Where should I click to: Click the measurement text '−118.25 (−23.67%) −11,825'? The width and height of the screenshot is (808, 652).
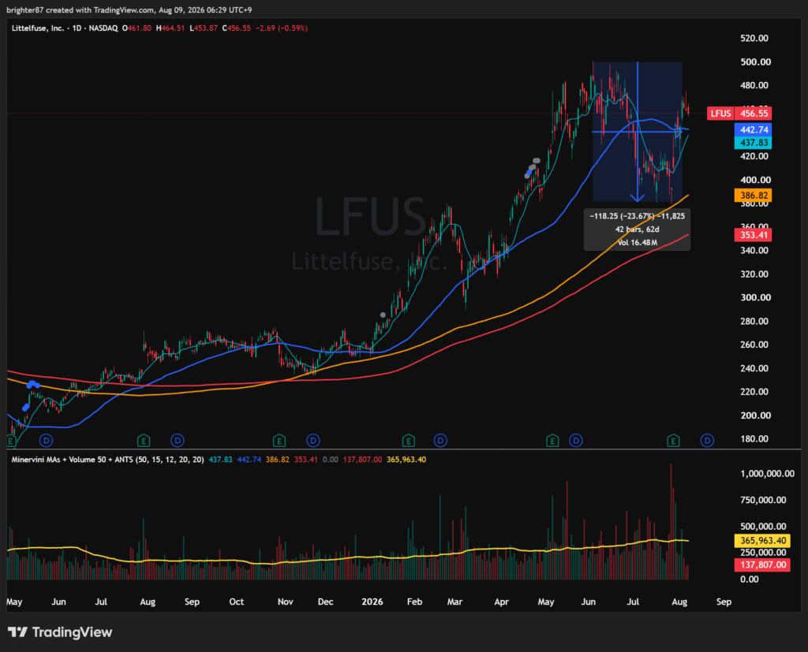click(638, 216)
